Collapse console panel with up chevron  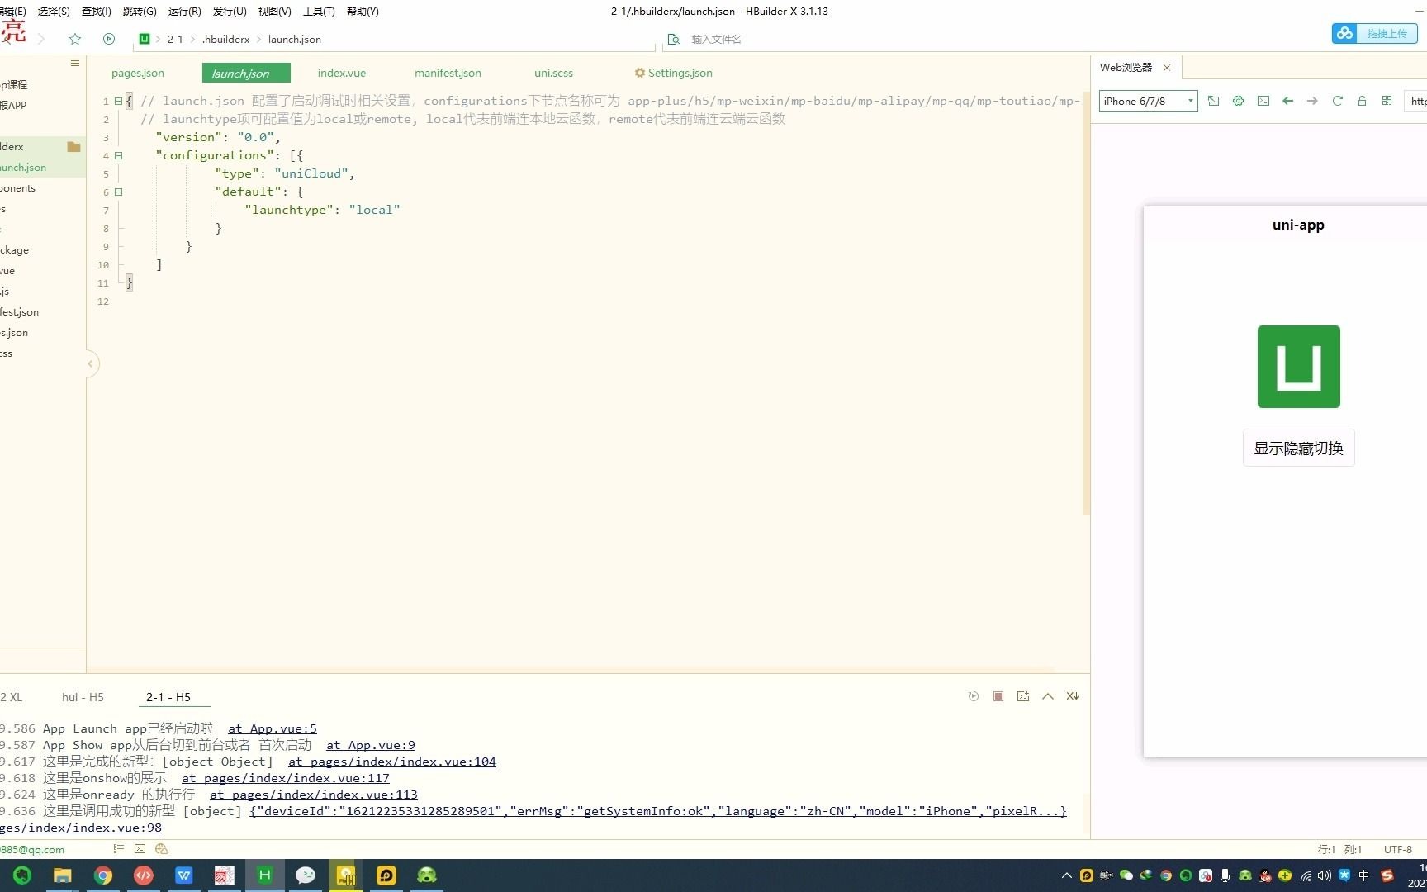tap(1048, 696)
